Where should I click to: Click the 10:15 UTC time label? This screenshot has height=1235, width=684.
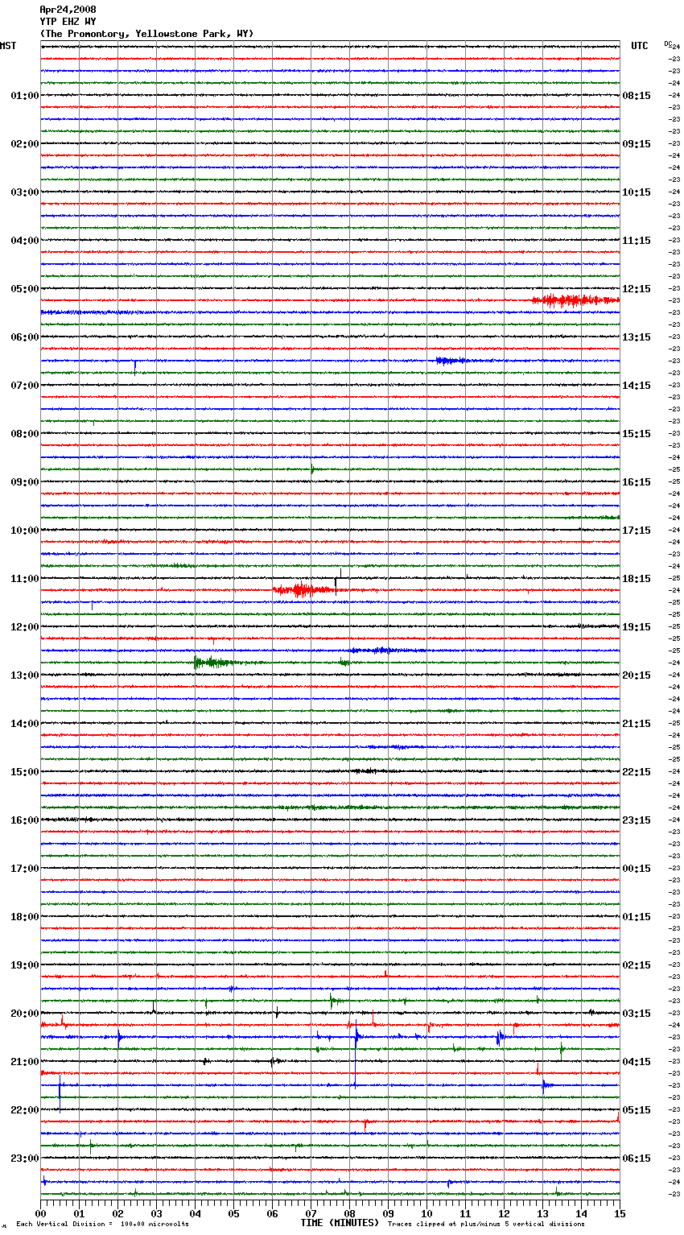click(637, 192)
